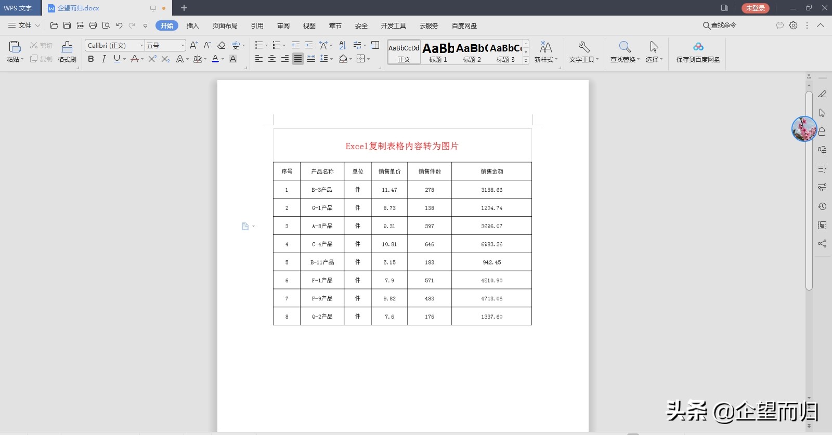This screenshot has height=435, width=832.
Task: Switch to the 页面布局 tab
Action: (x=225, y=25)
